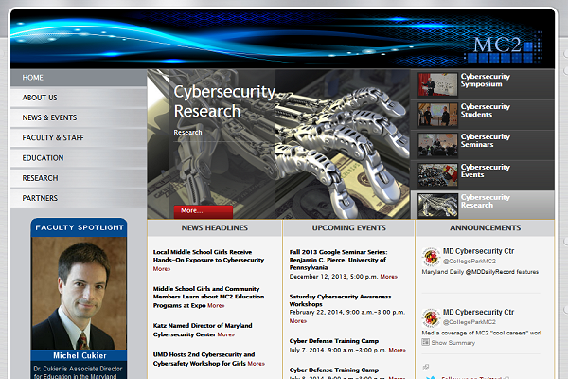This screenshot has height=379, width=568.
Task: Click More link after December 12, 2013 date
Action: click(389, 277)
